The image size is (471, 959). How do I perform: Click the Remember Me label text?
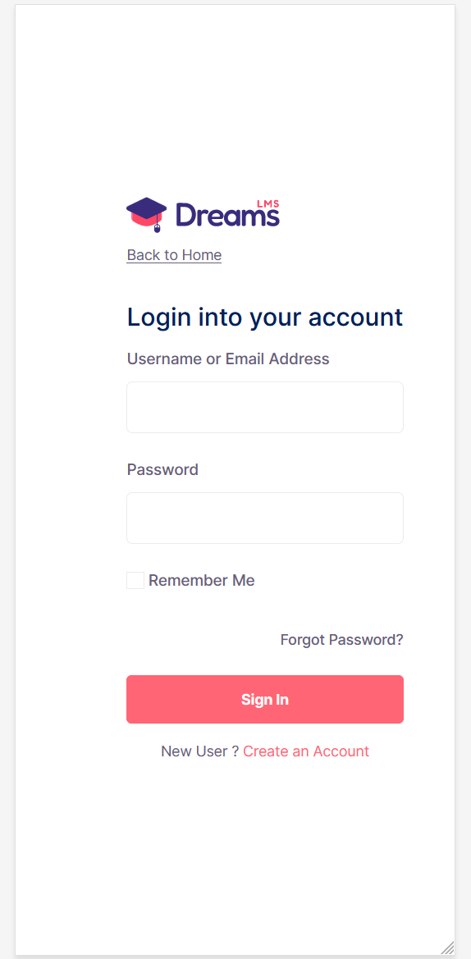(x=201, y=581)
